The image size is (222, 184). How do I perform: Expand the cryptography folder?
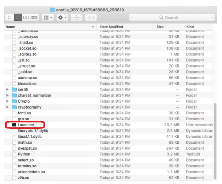click(7, 107)
